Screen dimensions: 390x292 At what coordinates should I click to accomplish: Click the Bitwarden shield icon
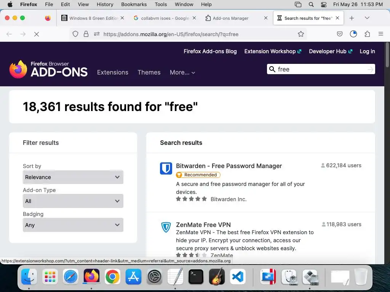(166, 168)
